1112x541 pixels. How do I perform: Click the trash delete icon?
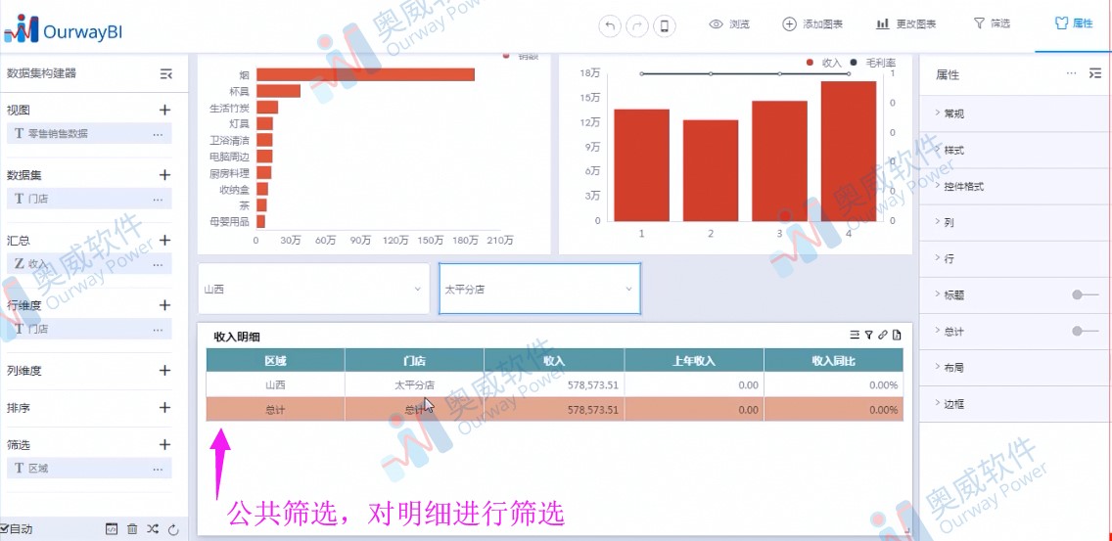coord(132,529)
